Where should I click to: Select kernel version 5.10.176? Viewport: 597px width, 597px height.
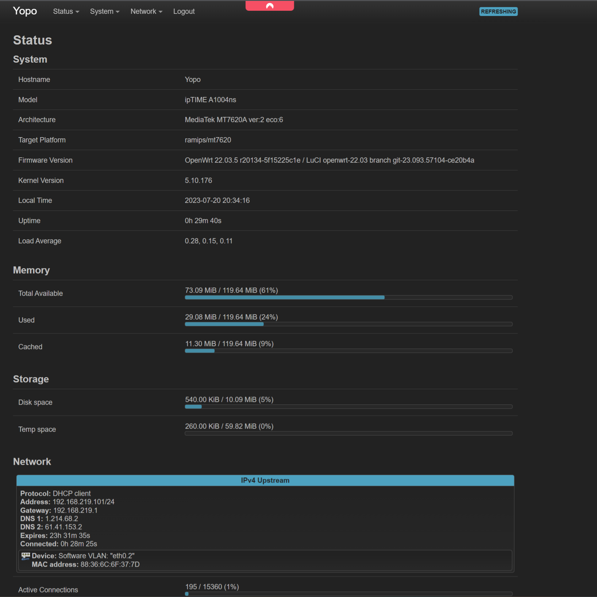click(x=198, y=180)
